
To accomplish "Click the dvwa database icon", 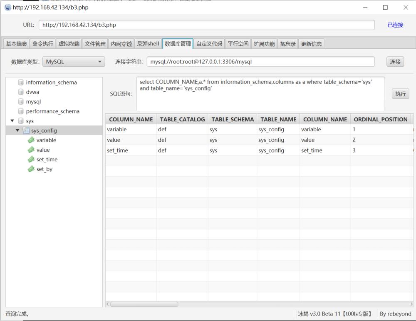I will (21, 92).
